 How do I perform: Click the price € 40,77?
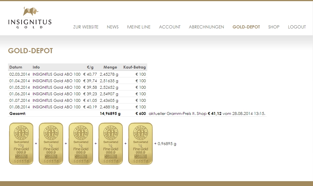point(90,74)
